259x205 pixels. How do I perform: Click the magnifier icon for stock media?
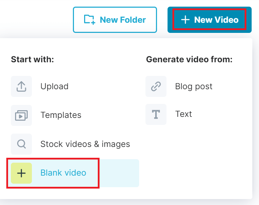[x=21, y=144]
